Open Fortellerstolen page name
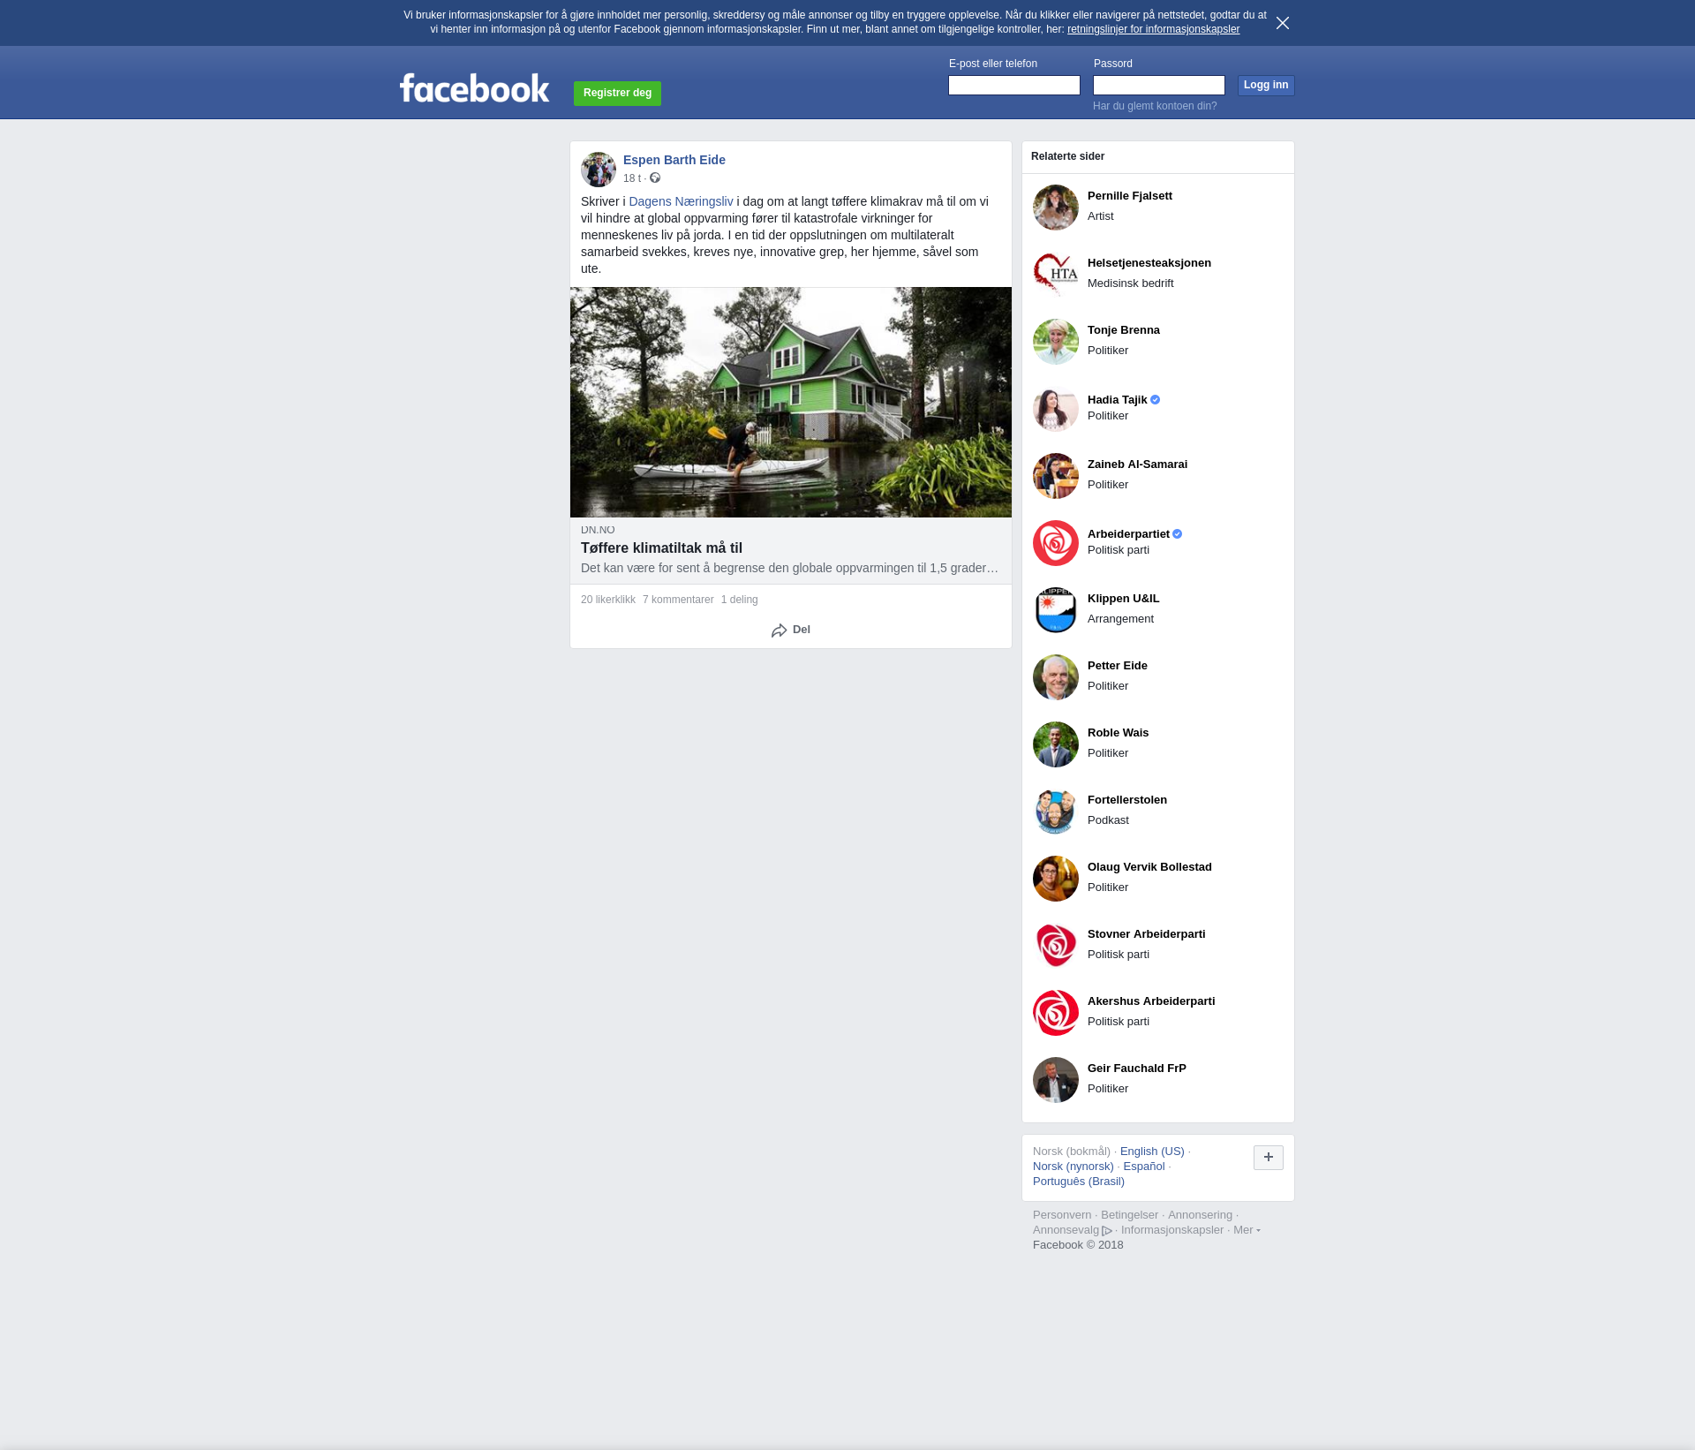1695x1450 pixels. pyautogui.click(x=1127, y=800)
